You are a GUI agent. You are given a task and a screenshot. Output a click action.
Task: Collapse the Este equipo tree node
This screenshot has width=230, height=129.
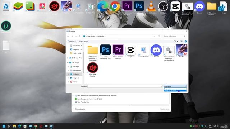(68, 63)
